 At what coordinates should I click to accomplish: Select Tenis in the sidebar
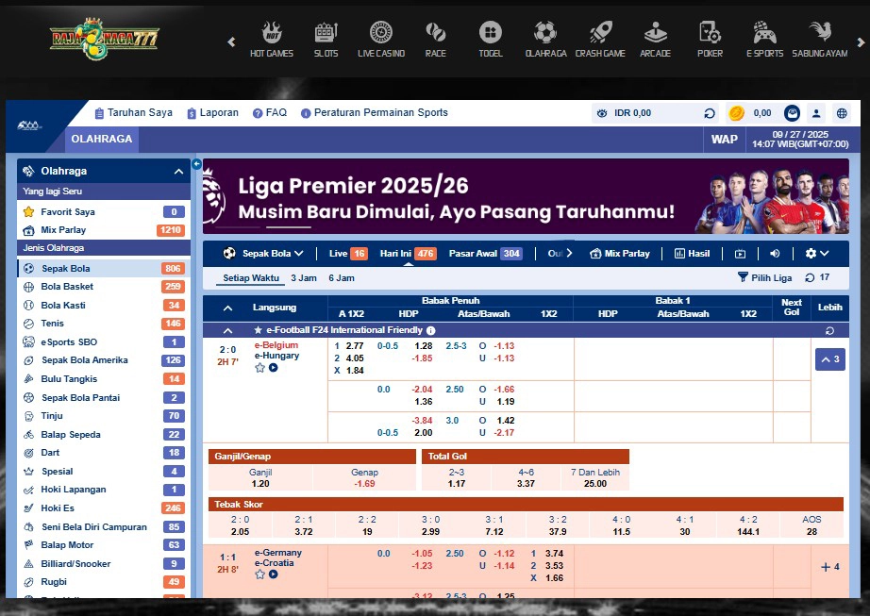click(103, 324)
